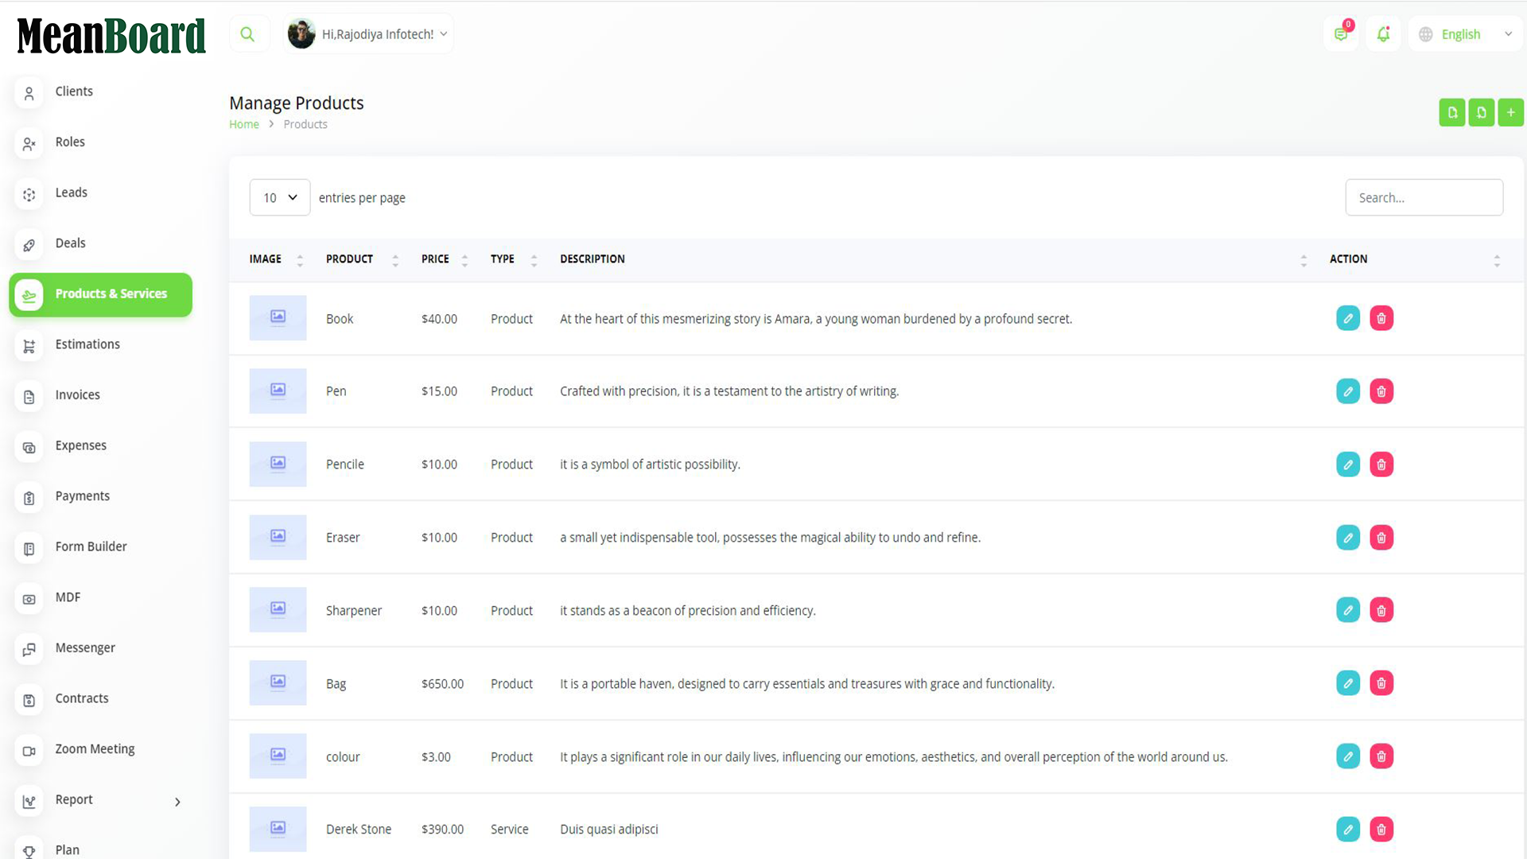
Task: Open the chat messages icon with badge
Action: 1341,34
